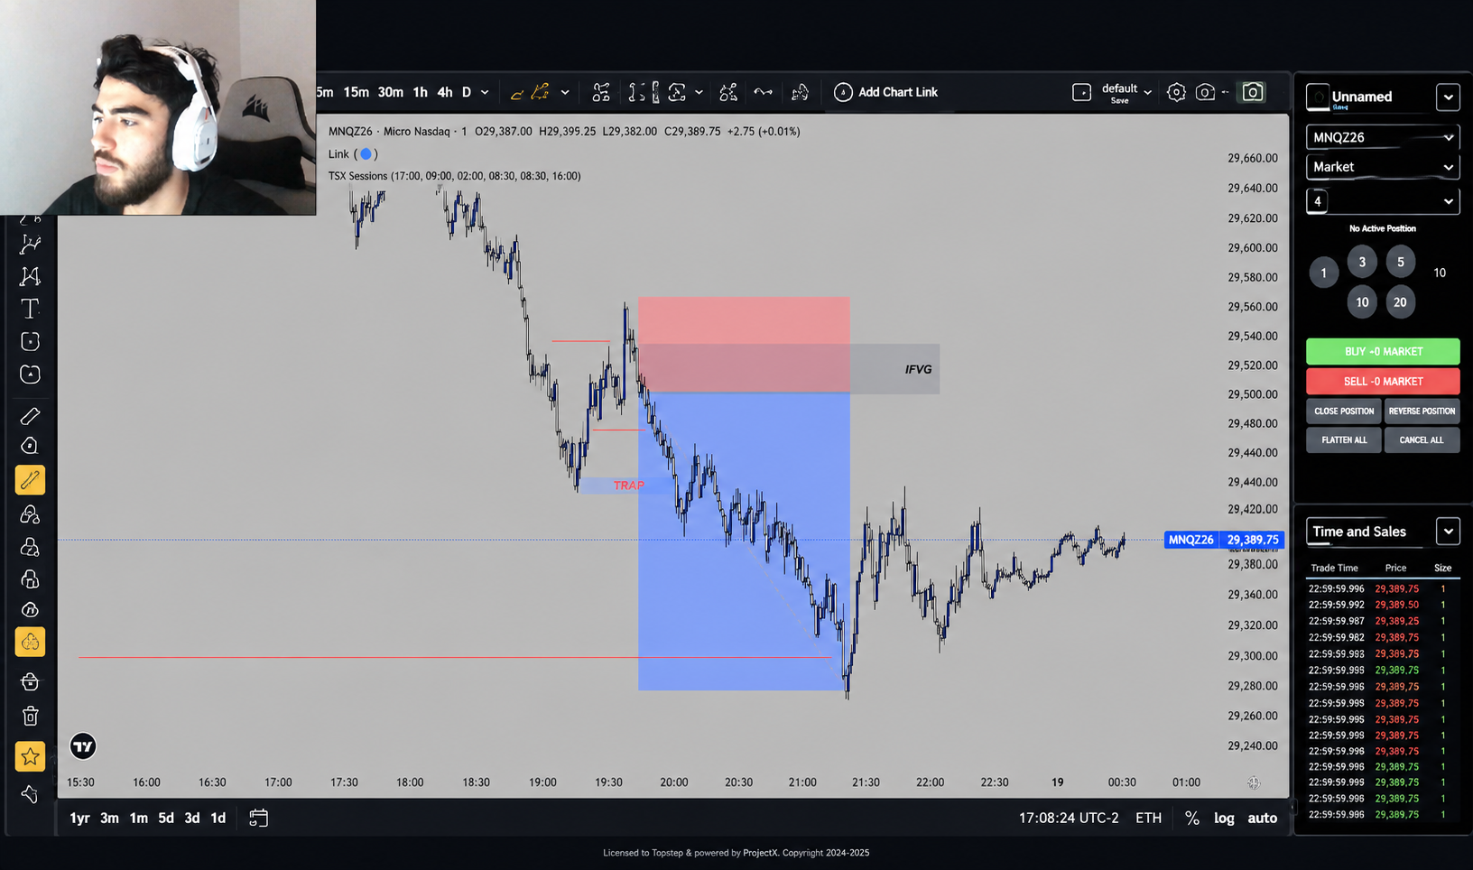The height and width of the screenshot is (870, 1473).
Task: Click REVERSE POSITION button
Action: coord(1422,411)
